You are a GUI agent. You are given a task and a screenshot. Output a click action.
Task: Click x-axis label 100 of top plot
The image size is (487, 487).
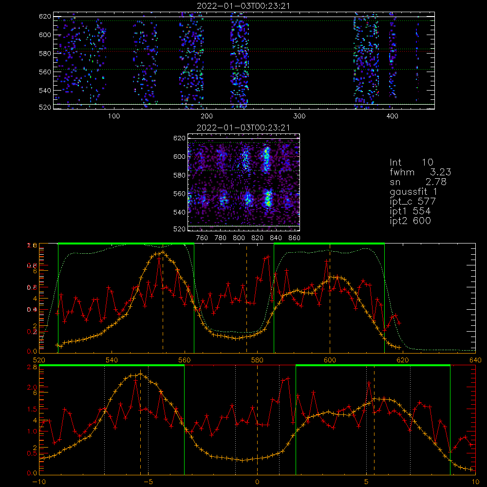tap(114, 116)
